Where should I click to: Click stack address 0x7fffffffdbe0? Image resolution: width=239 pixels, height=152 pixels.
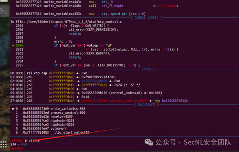pyautogui.click(x=62, y=73)
